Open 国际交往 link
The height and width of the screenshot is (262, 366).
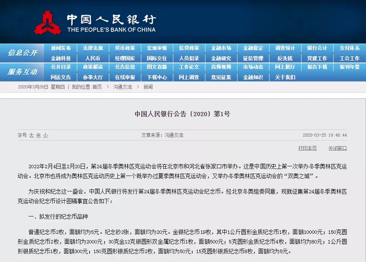pyautogui.click(x=157, y=58)
